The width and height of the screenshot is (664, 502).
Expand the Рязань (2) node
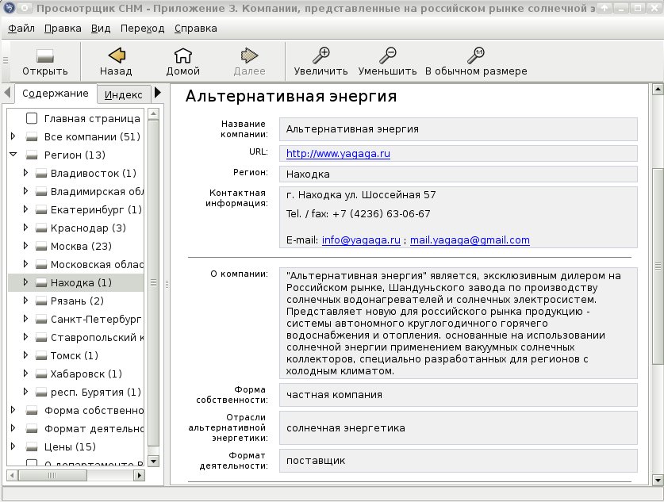(x=25, y=301)
